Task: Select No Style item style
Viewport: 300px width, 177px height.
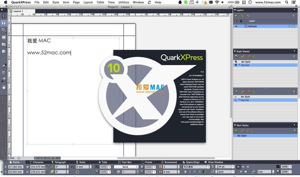Action: pyautogui.click(x=265, y=136)
